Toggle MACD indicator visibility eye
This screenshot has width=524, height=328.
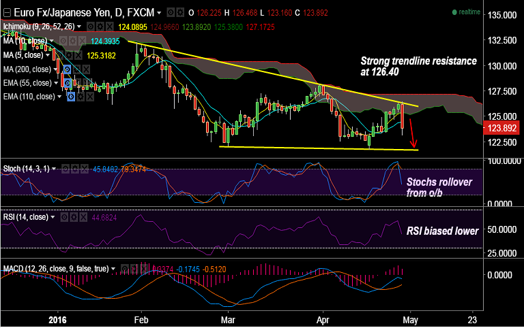[x=124, y=268]
